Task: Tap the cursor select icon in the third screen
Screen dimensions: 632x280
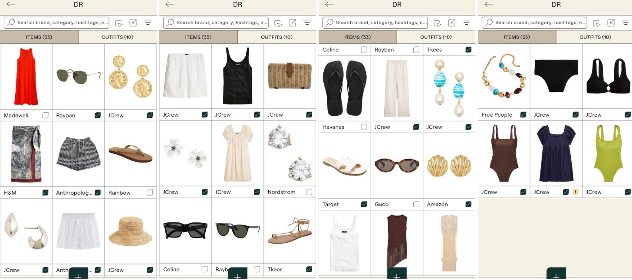Action: coord(438,23)
